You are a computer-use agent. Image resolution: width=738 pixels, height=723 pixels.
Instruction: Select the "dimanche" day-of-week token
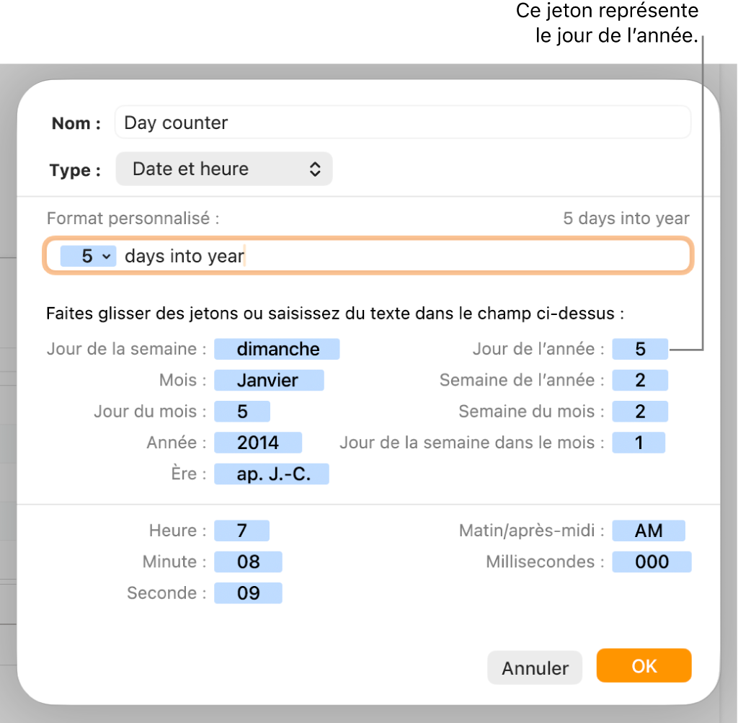(277, 349)
